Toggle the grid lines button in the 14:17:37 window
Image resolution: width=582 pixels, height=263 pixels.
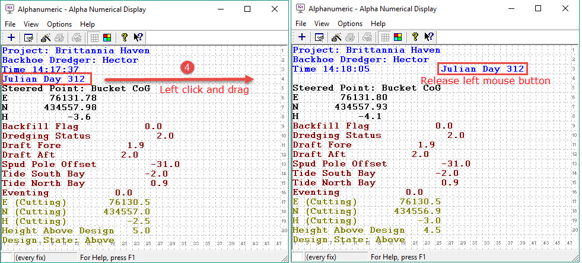point(94,37)
